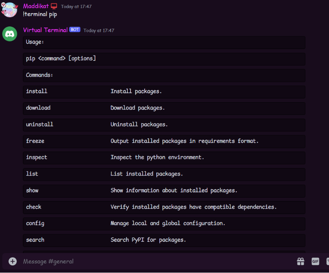
Task: Click the Maddikat username
Action: (x=36, y=6)
